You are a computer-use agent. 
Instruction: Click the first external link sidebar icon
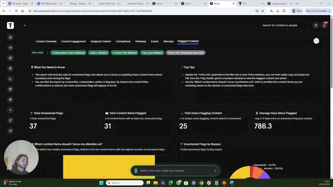10,120
